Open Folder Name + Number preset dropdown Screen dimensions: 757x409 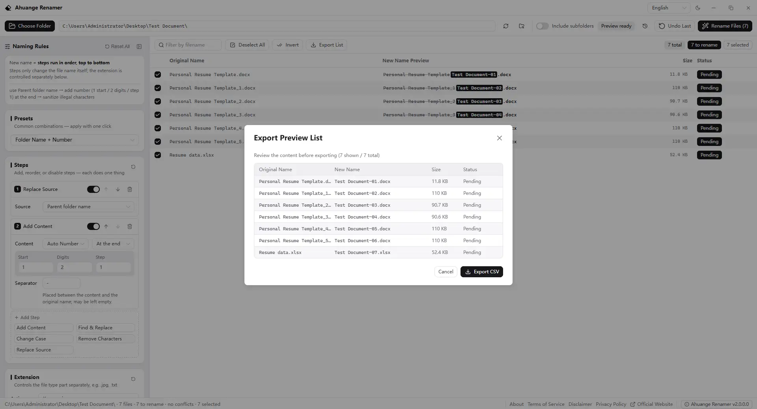point(75,140)
